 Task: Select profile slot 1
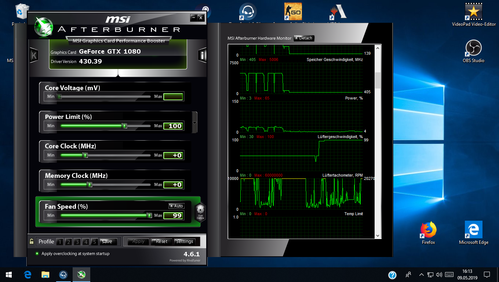click(x=60, y=242)
